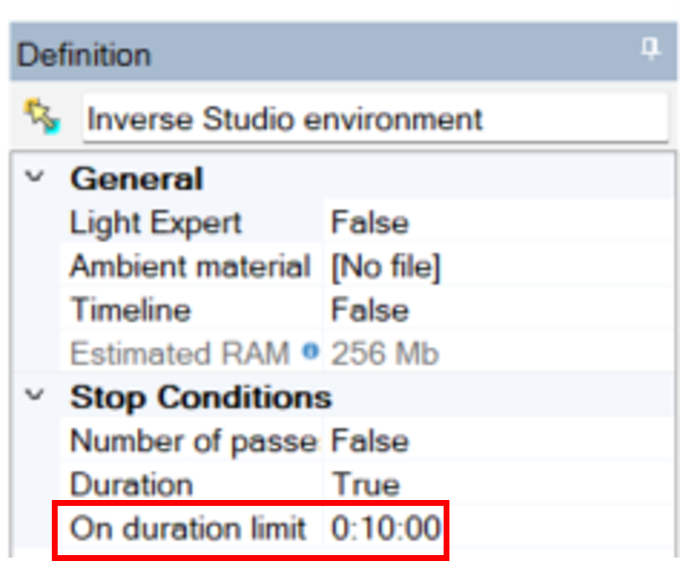Select the Timeline property label
The image size is (680, 561).
[x=130, y=310]
